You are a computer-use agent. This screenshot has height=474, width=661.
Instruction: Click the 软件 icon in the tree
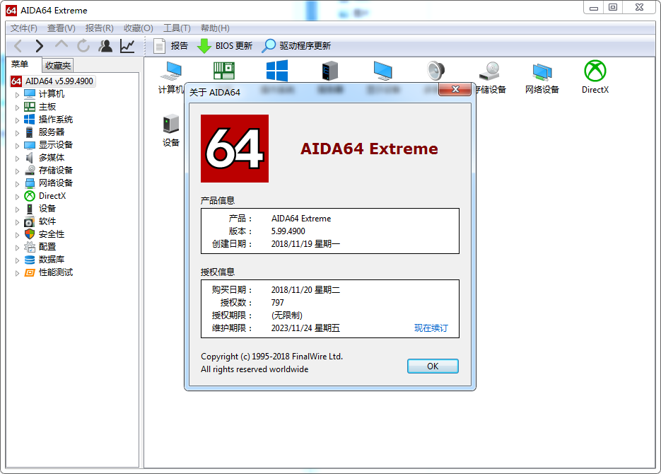30,221
